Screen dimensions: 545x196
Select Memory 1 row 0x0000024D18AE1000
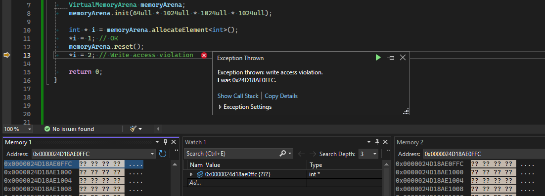73,172
